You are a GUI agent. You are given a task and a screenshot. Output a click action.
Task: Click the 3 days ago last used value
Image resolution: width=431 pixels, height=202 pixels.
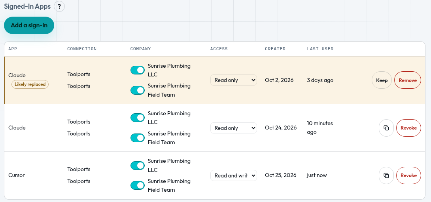coord(320,80)
